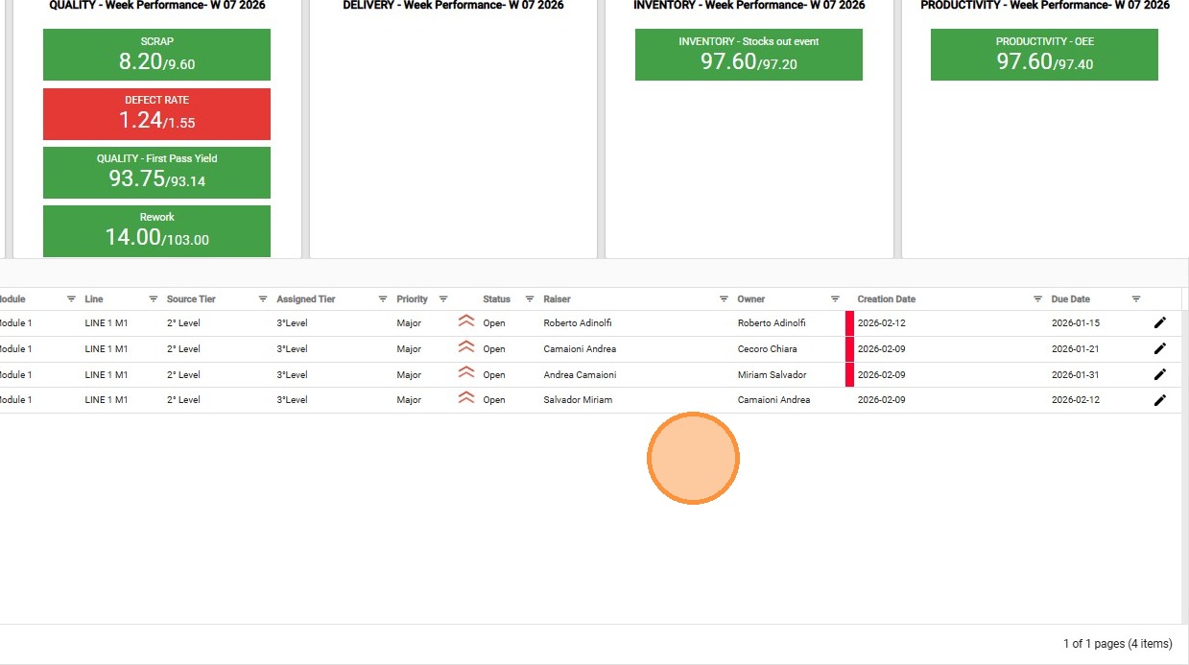The image size is (1189, 665).
Task: Expand the Due Date filter menu
Action: 1136,299
